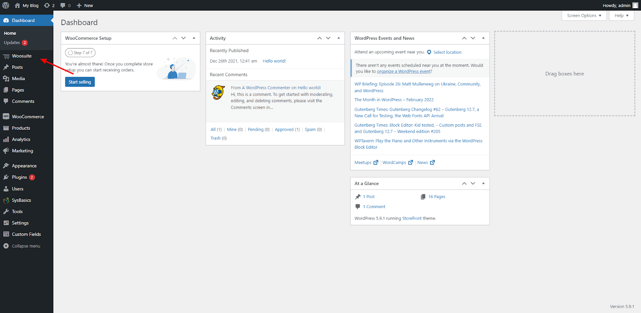
Task: Click the Users icon in sidebar
Action: 6,189
